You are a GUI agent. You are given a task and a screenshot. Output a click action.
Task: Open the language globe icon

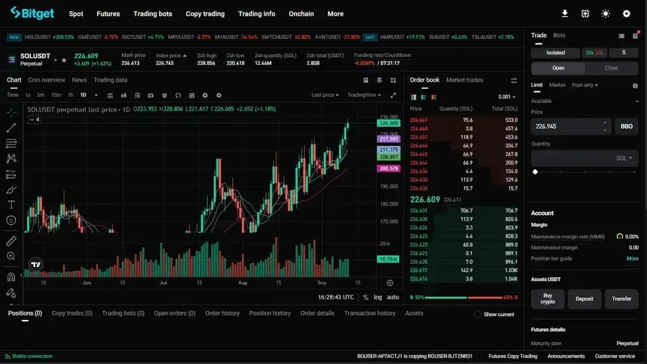(585, 14)
